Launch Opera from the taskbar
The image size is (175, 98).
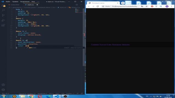click(40, 96)
